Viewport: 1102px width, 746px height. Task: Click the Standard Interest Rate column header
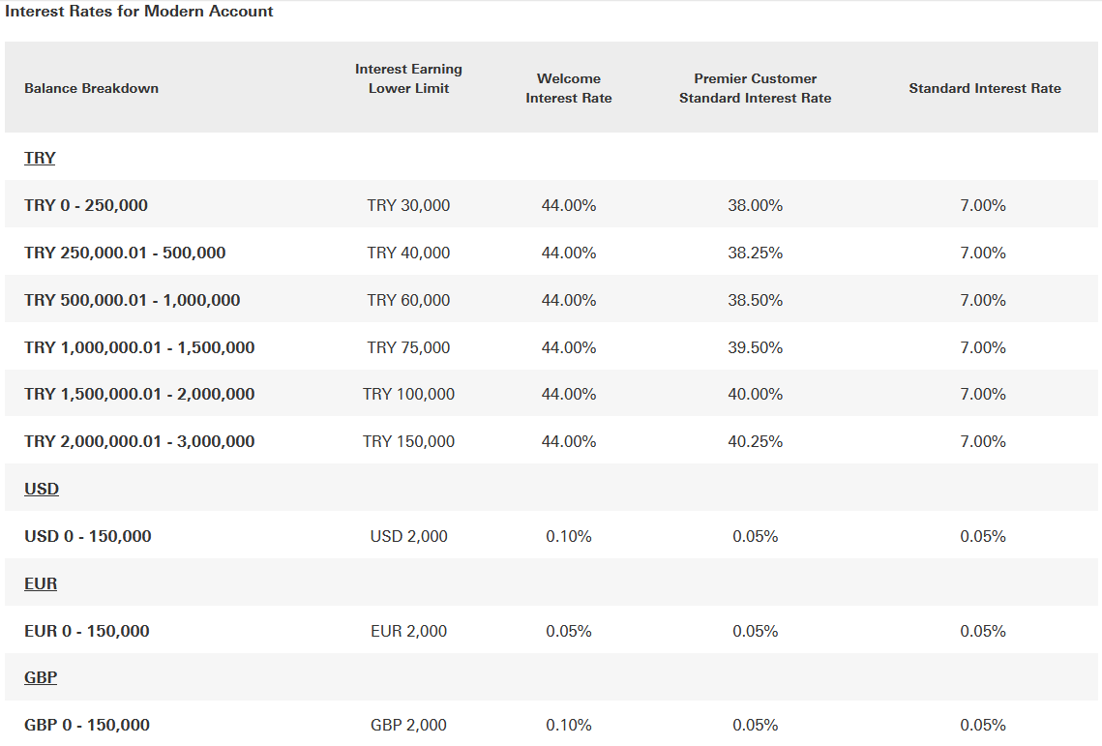(984, 88)
